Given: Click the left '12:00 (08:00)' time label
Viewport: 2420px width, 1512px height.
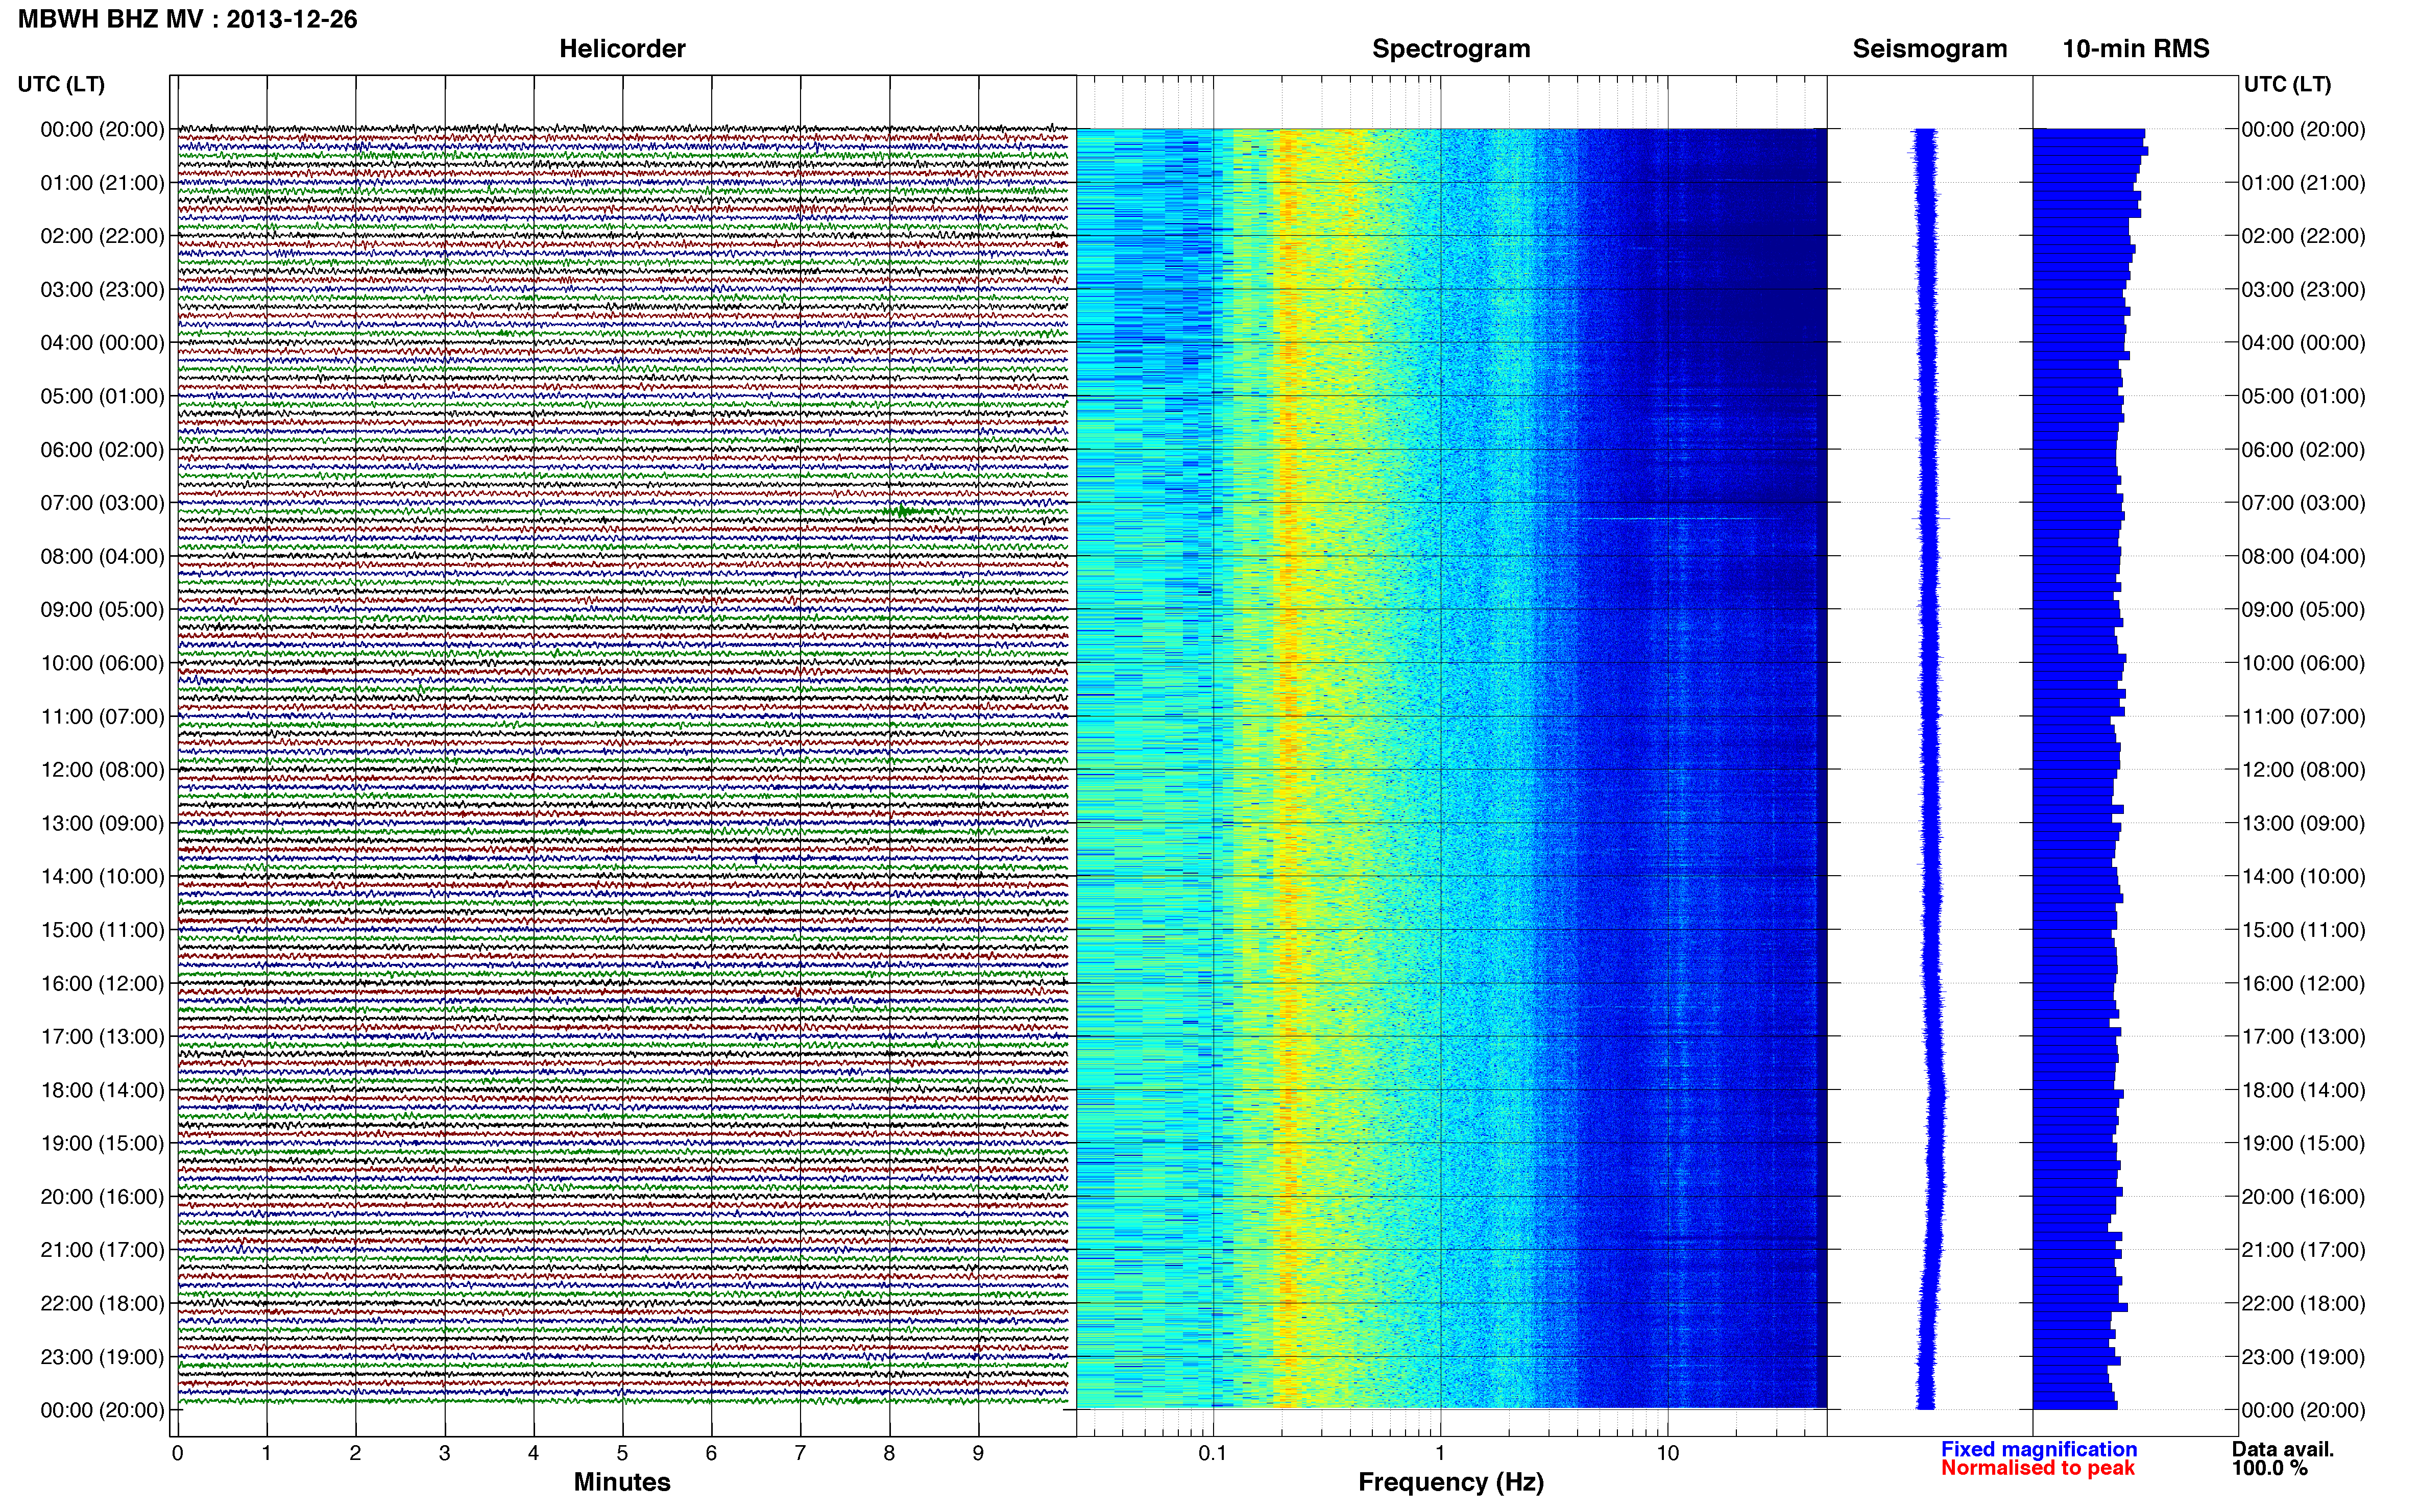Looking at the screenshot, I should [102, 770].
